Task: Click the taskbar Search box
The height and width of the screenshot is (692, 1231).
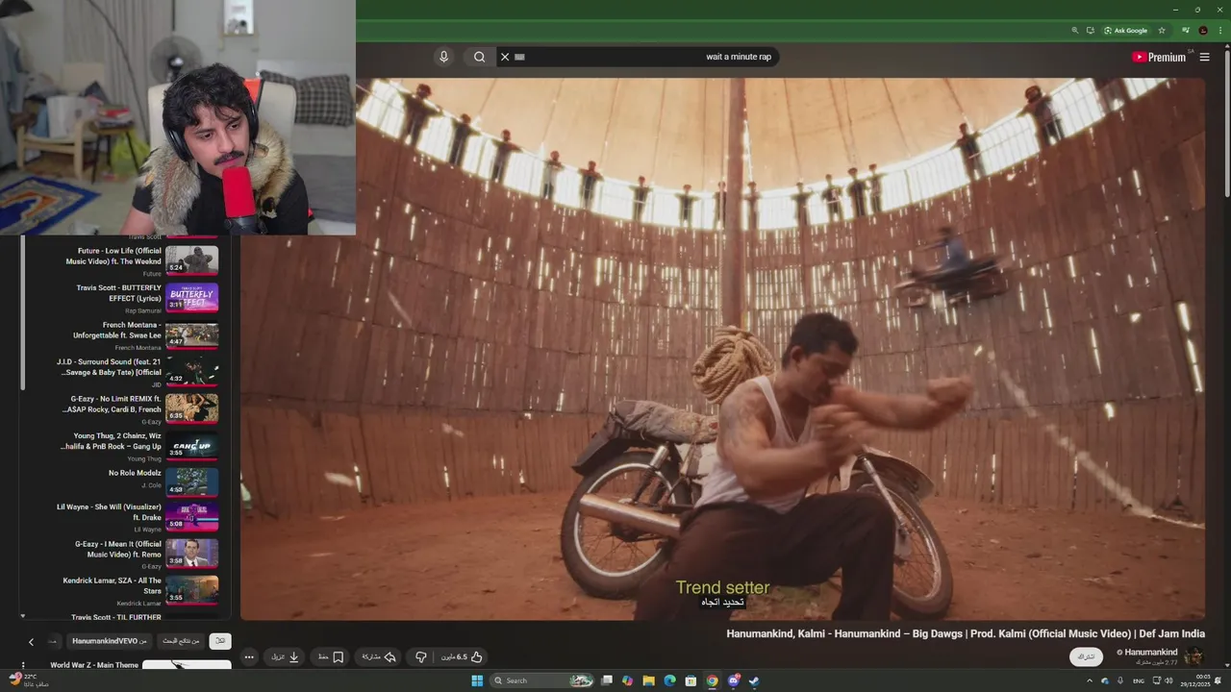Action: 542,680
